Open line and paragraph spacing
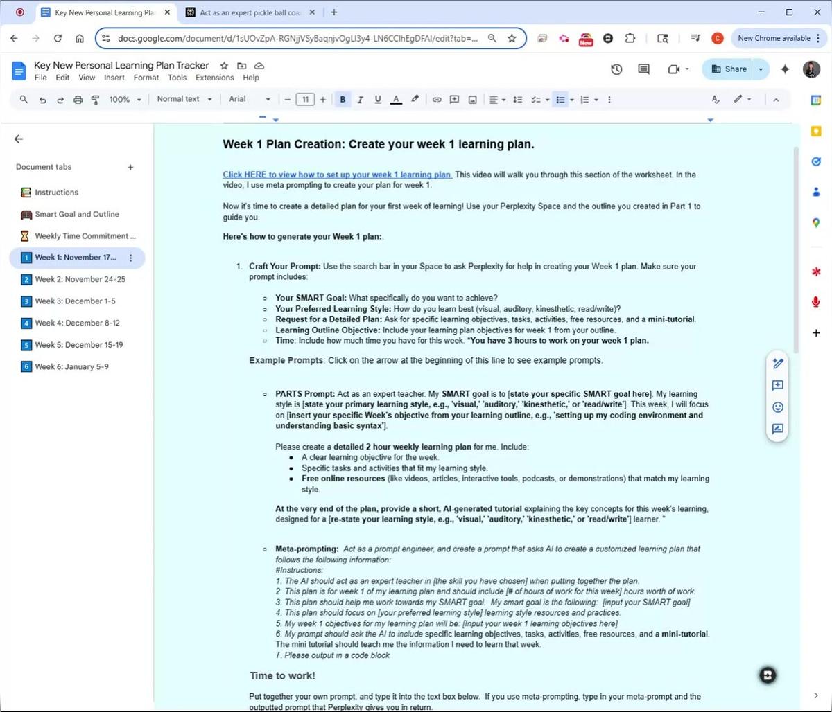 click(517, 100)
